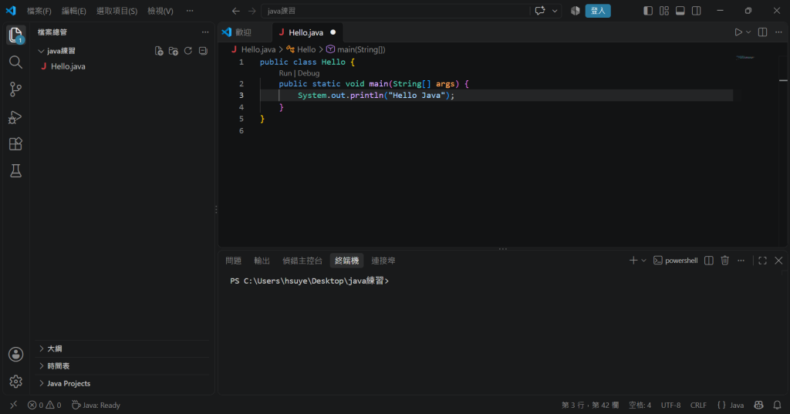The image size is (790, 414).
Task: Open errors and warnings count in status bar
Action: [x=44, y=405]
